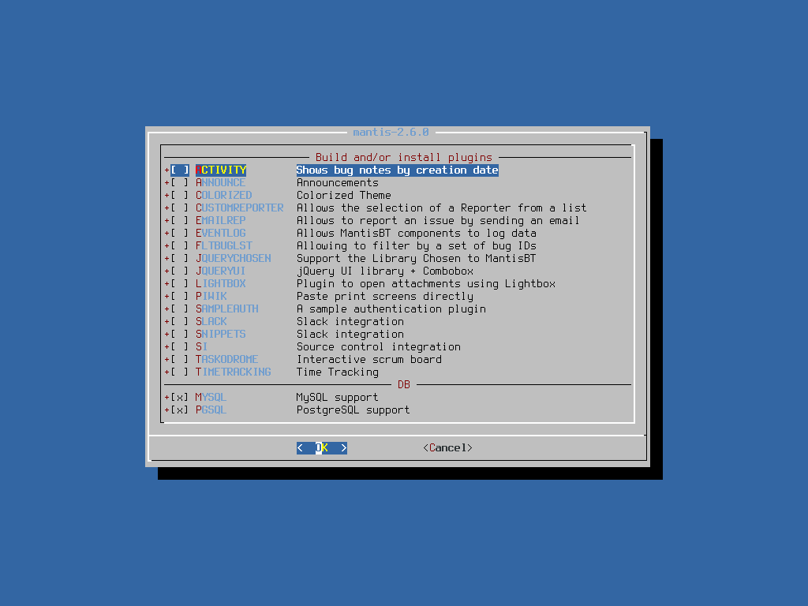Uncheck the PGSQL support checkbox
The width and height of the screenshot is (808, 606).
180,410
